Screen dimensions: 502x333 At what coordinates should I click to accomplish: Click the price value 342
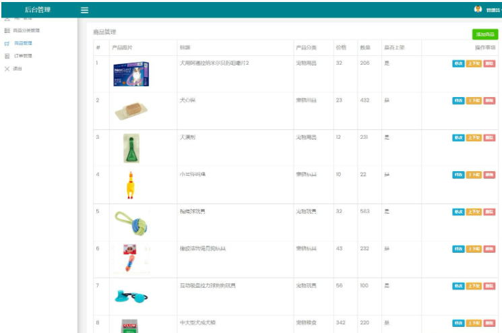pyautogui.click(x=341, y=322)
